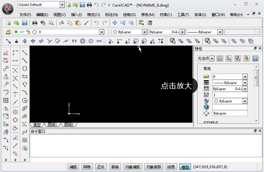Image resolution: width=264 pixels, height=172 pixels.
Task: Toggle the 模型 status bar button
Action: tap(185, 167)
